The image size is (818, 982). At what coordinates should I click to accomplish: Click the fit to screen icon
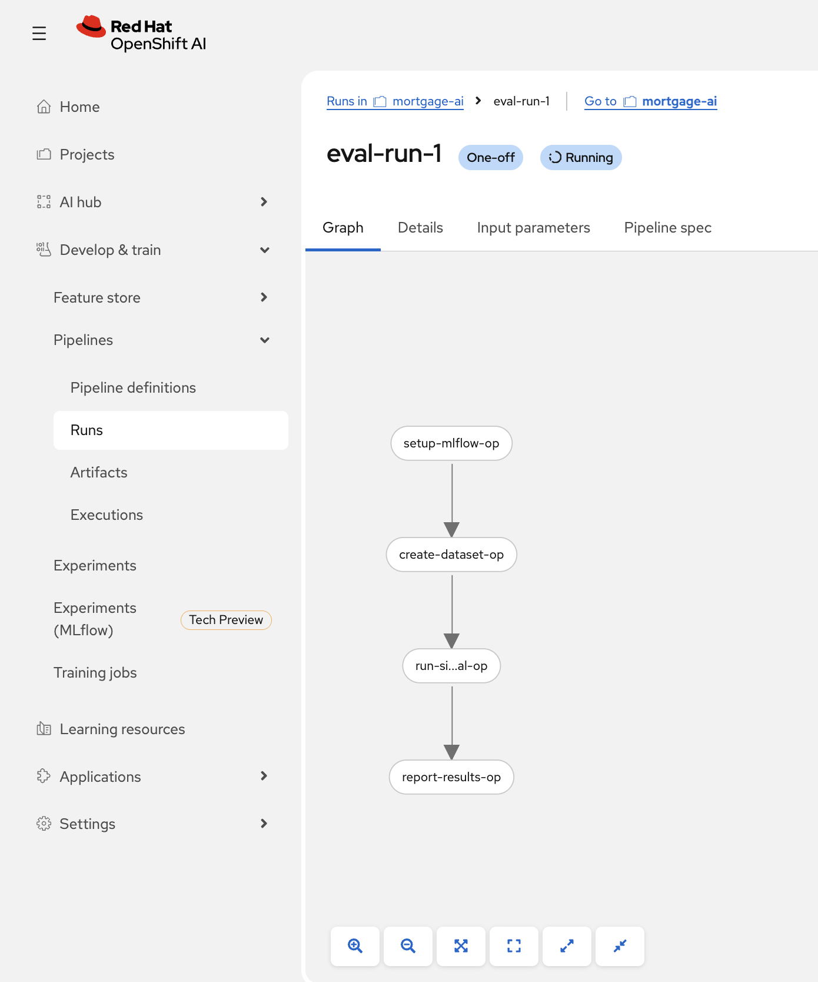point(461,946)
